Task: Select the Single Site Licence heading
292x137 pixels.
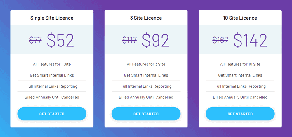Action: 52,18
